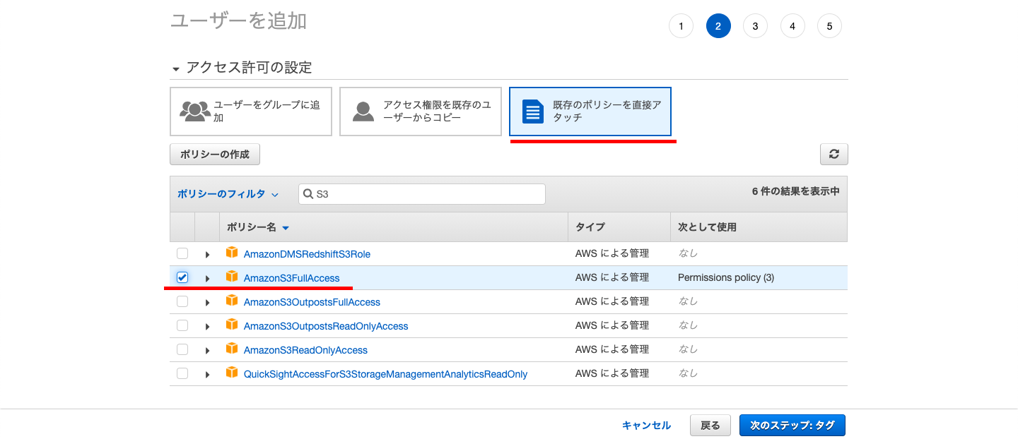Click the orange box icon beside AmazonS3OutpostsReadOnlyAccess
The height and width of the screenshot is (439, 1018).
click(231, 325)
